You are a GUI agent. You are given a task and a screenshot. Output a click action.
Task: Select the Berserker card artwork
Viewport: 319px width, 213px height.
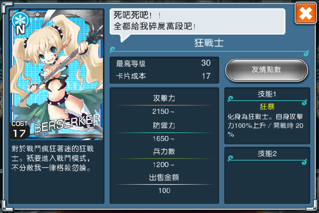coord(57,75)
